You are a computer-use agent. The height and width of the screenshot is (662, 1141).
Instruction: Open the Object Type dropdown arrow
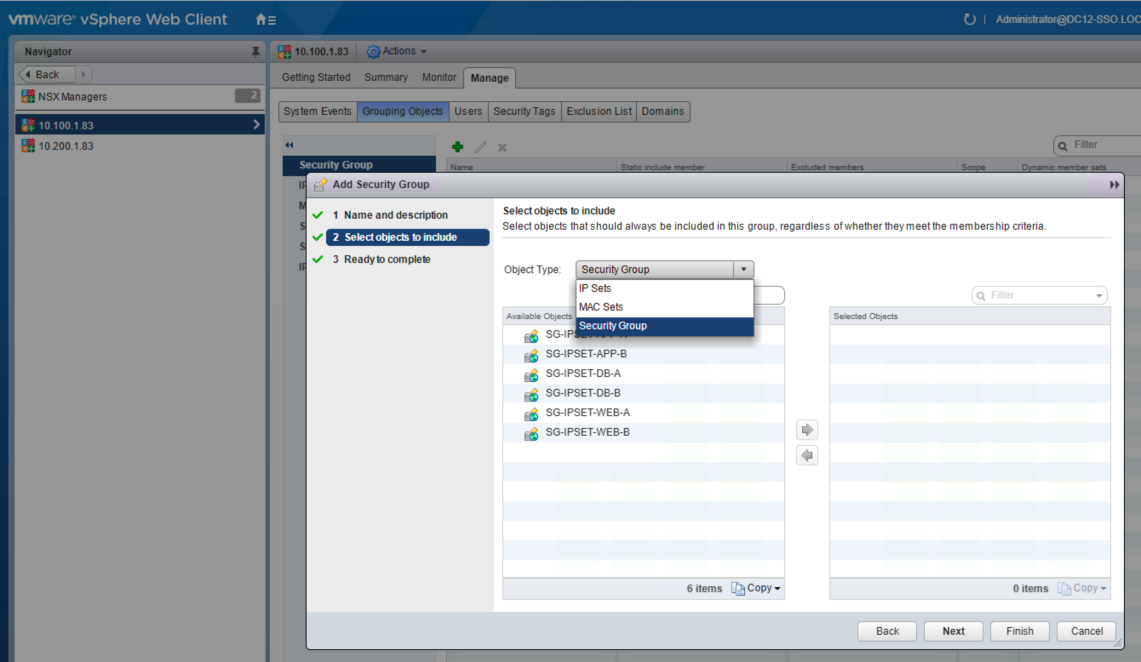(743, 269)
